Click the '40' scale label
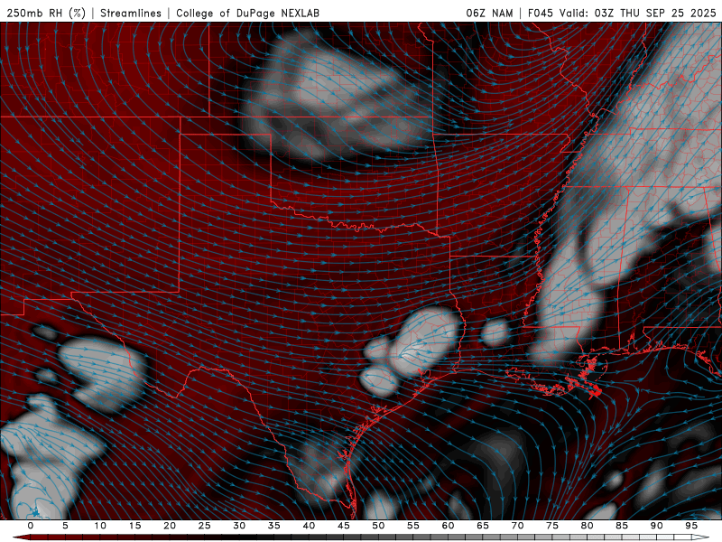722x542 pixels. [x=309, y=526]
